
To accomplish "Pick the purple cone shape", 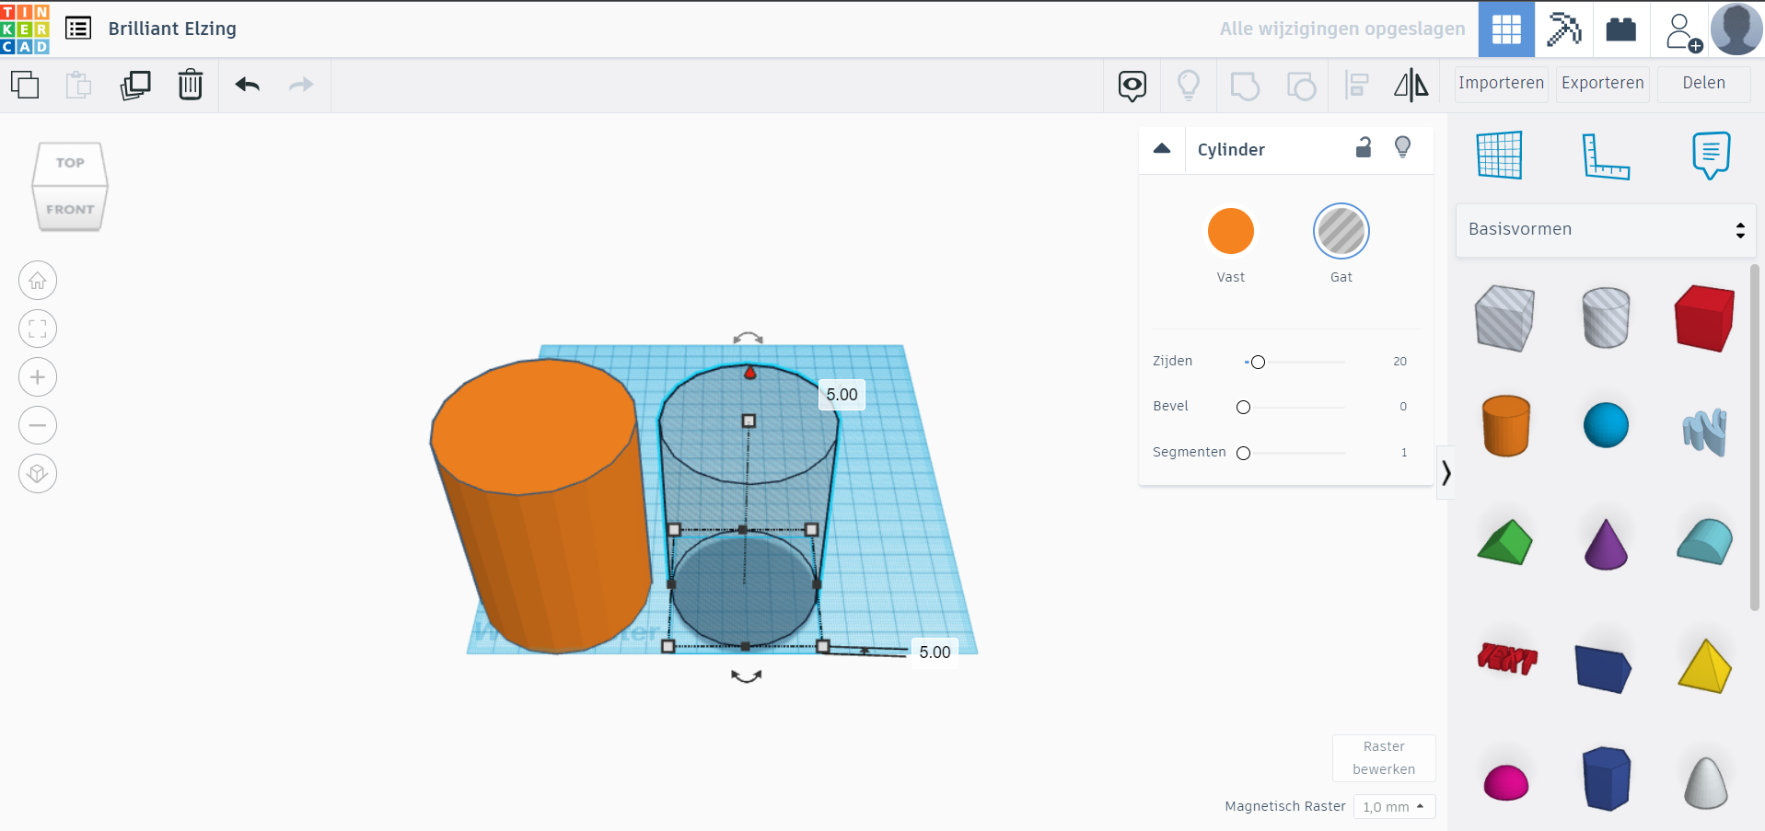I will point(1606,544).
